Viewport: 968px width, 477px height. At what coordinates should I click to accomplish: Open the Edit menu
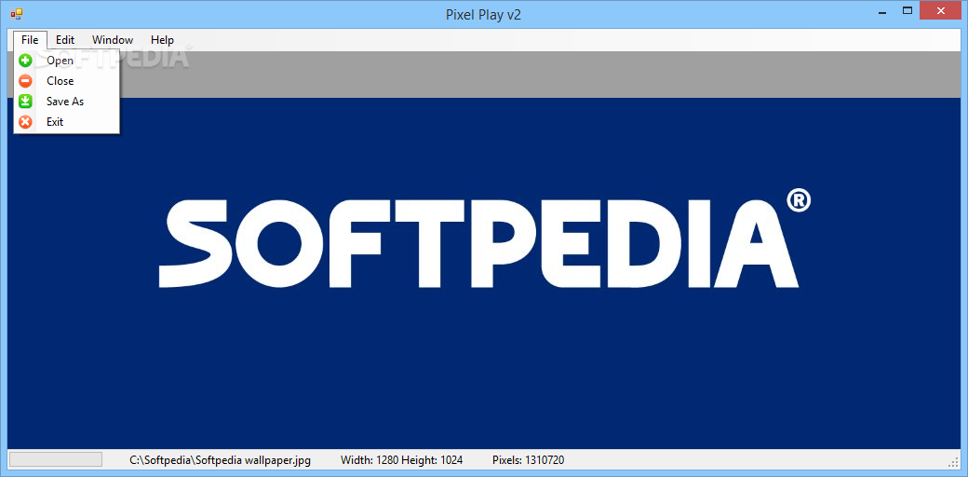coord(65,40)
